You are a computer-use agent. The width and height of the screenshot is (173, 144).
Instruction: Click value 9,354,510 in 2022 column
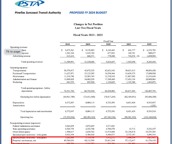point(151,111)
